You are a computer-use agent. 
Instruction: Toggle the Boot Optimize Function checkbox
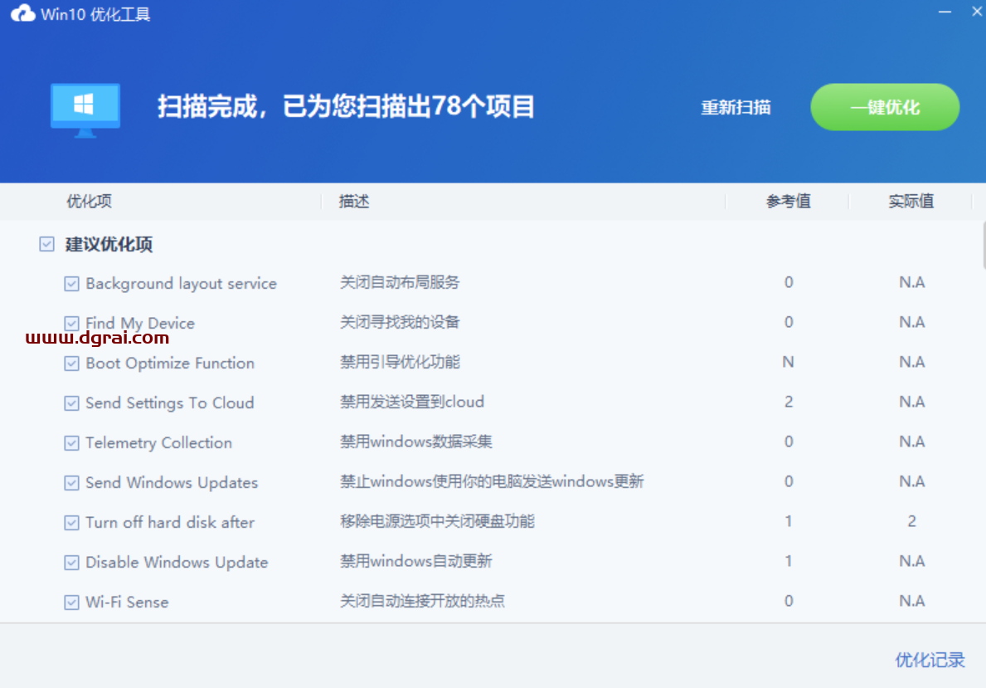pos(71,363)
